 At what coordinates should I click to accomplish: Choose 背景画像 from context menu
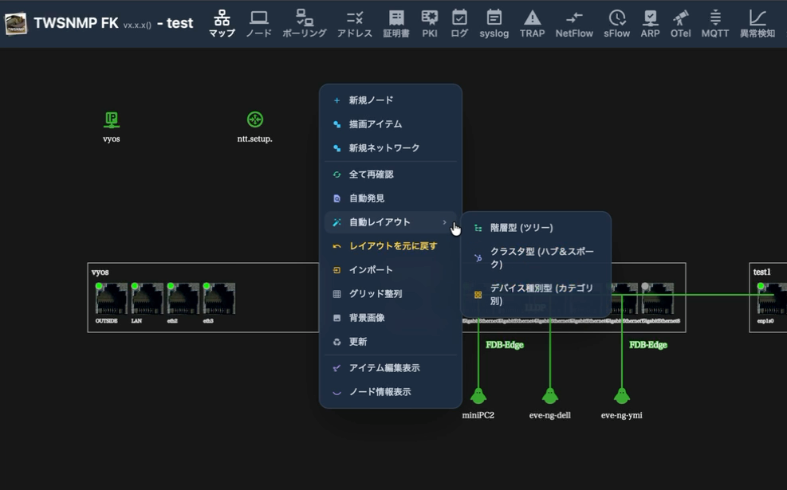tap(391, 318)
